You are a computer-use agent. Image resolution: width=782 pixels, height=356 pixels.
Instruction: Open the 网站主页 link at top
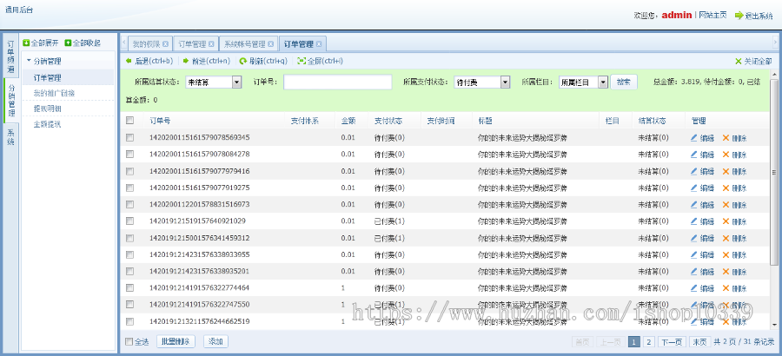coord(712,16)
